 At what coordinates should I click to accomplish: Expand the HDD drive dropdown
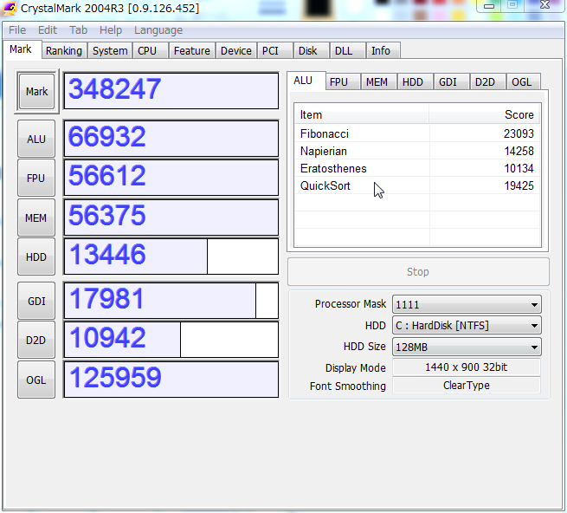click(x=467, y=326)
